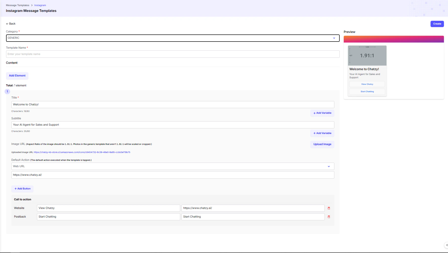
Task: Click the Create button
Action: pos(437,24)
